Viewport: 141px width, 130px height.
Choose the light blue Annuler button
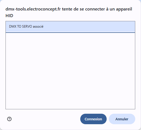pyautogui.click(x=122, y=119)
